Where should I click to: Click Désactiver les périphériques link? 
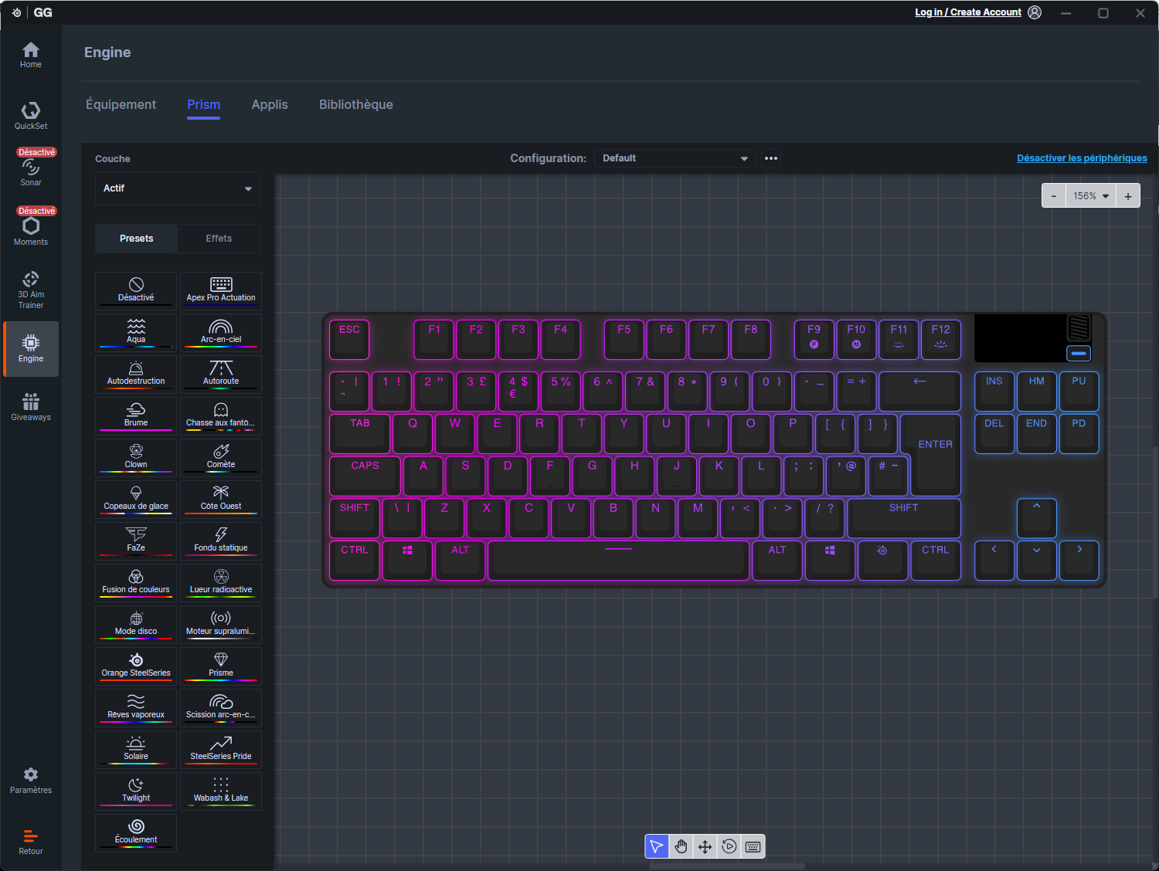pyautogui.click(x=1082, y=158)
